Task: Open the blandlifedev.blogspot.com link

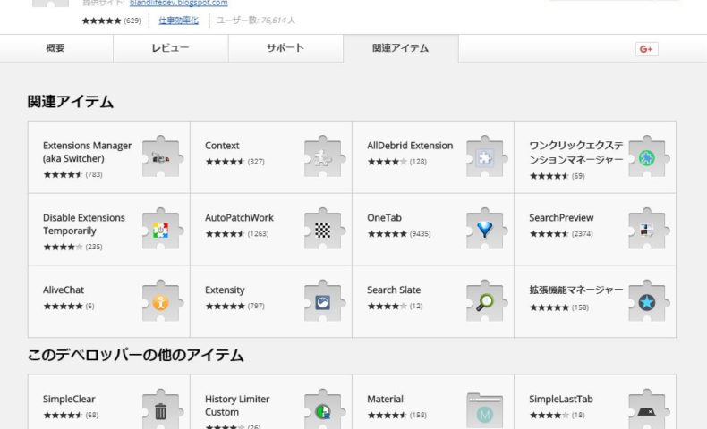Action: tap(179, 4)
